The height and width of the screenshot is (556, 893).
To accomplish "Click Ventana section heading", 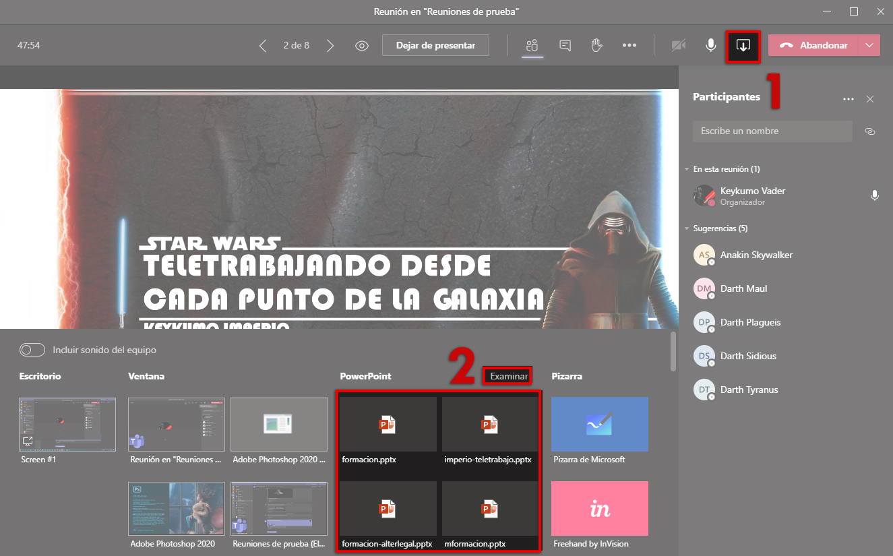I will coord(146,376).
